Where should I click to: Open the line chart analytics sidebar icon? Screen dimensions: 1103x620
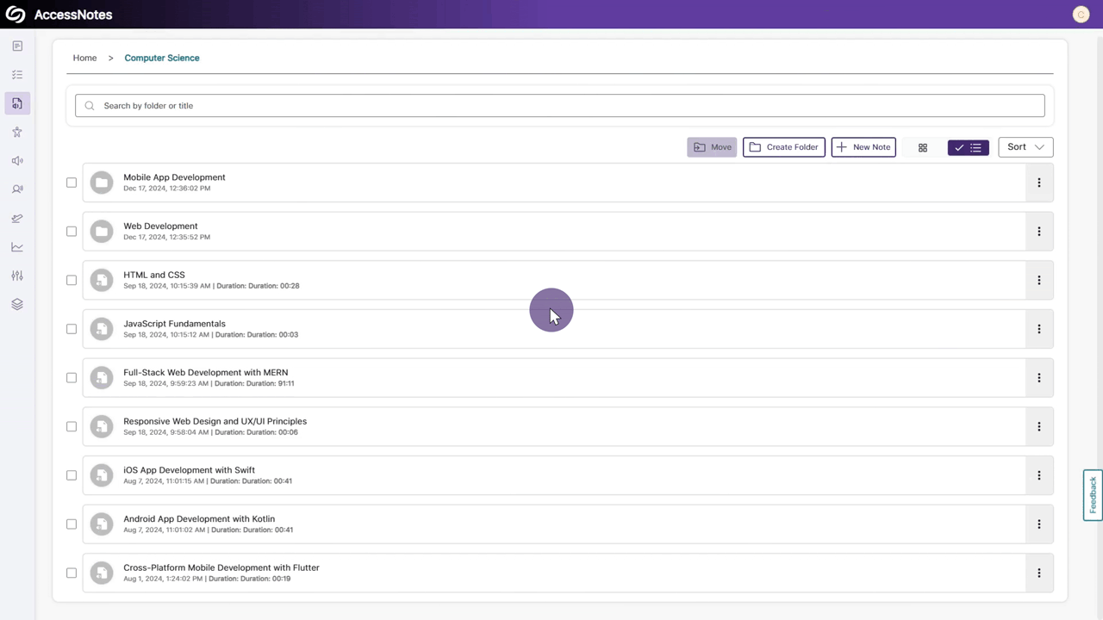click(x=17, y=247)
